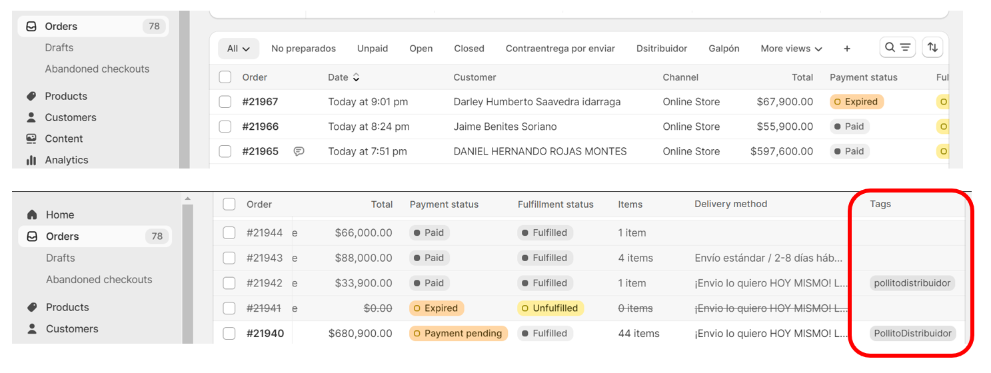Click the pollitodistribuidor tag on order #21942
Image resolution: width=991 pixels, height=373 pixels.
click(x=912, y=283)
